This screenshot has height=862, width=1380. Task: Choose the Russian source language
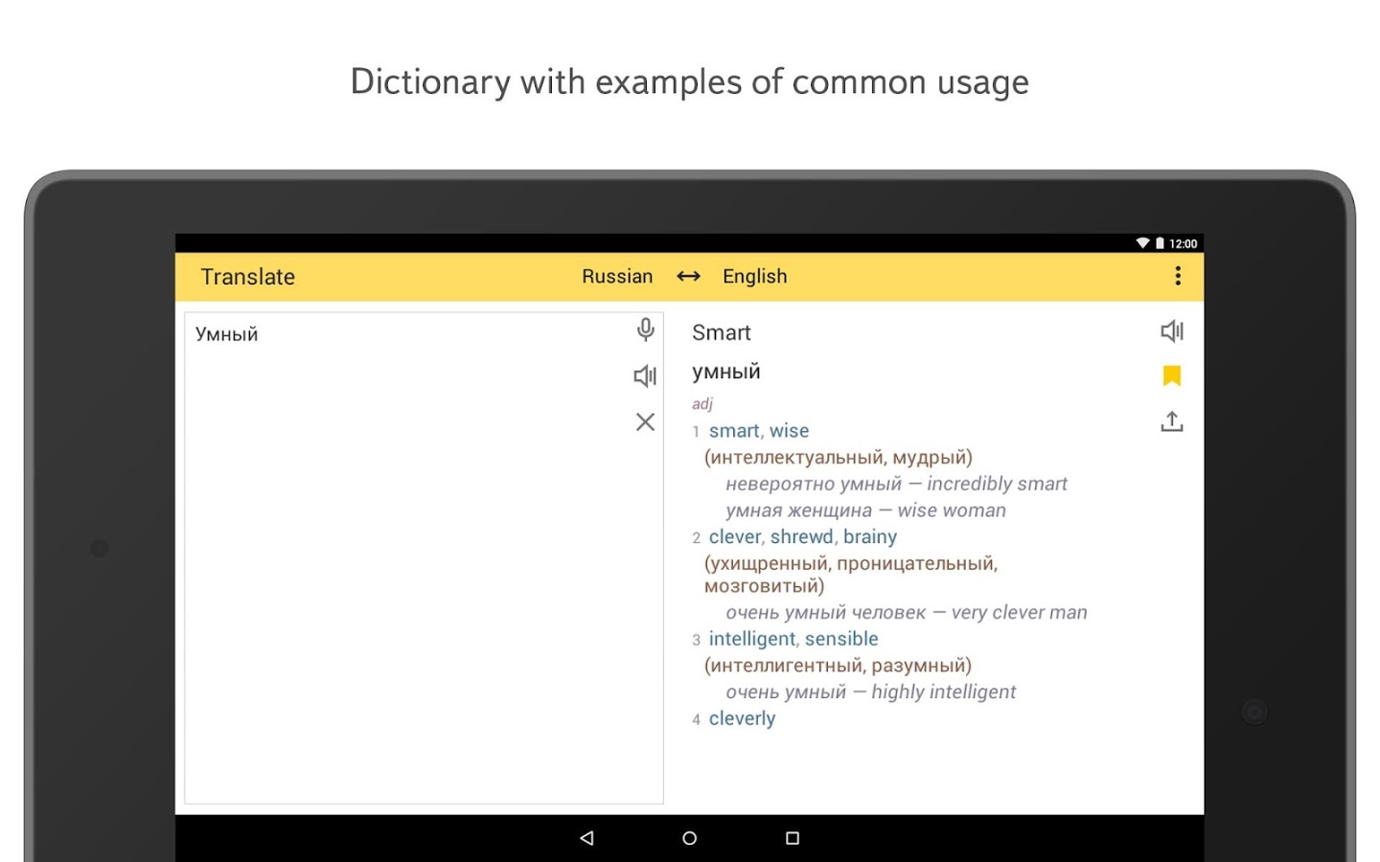pyautogui.click(x=617, y=277)
